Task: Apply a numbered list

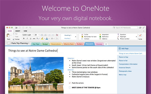Action: (x=46, y=35)
